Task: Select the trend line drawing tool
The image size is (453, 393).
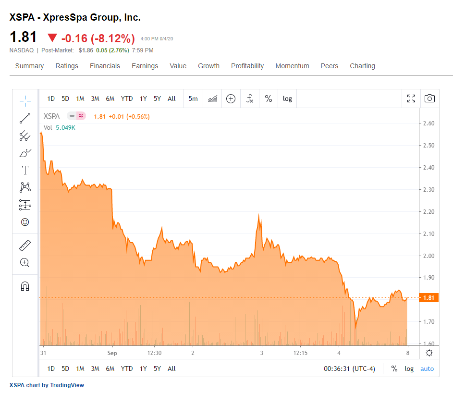Action: [x=25, y=118]
